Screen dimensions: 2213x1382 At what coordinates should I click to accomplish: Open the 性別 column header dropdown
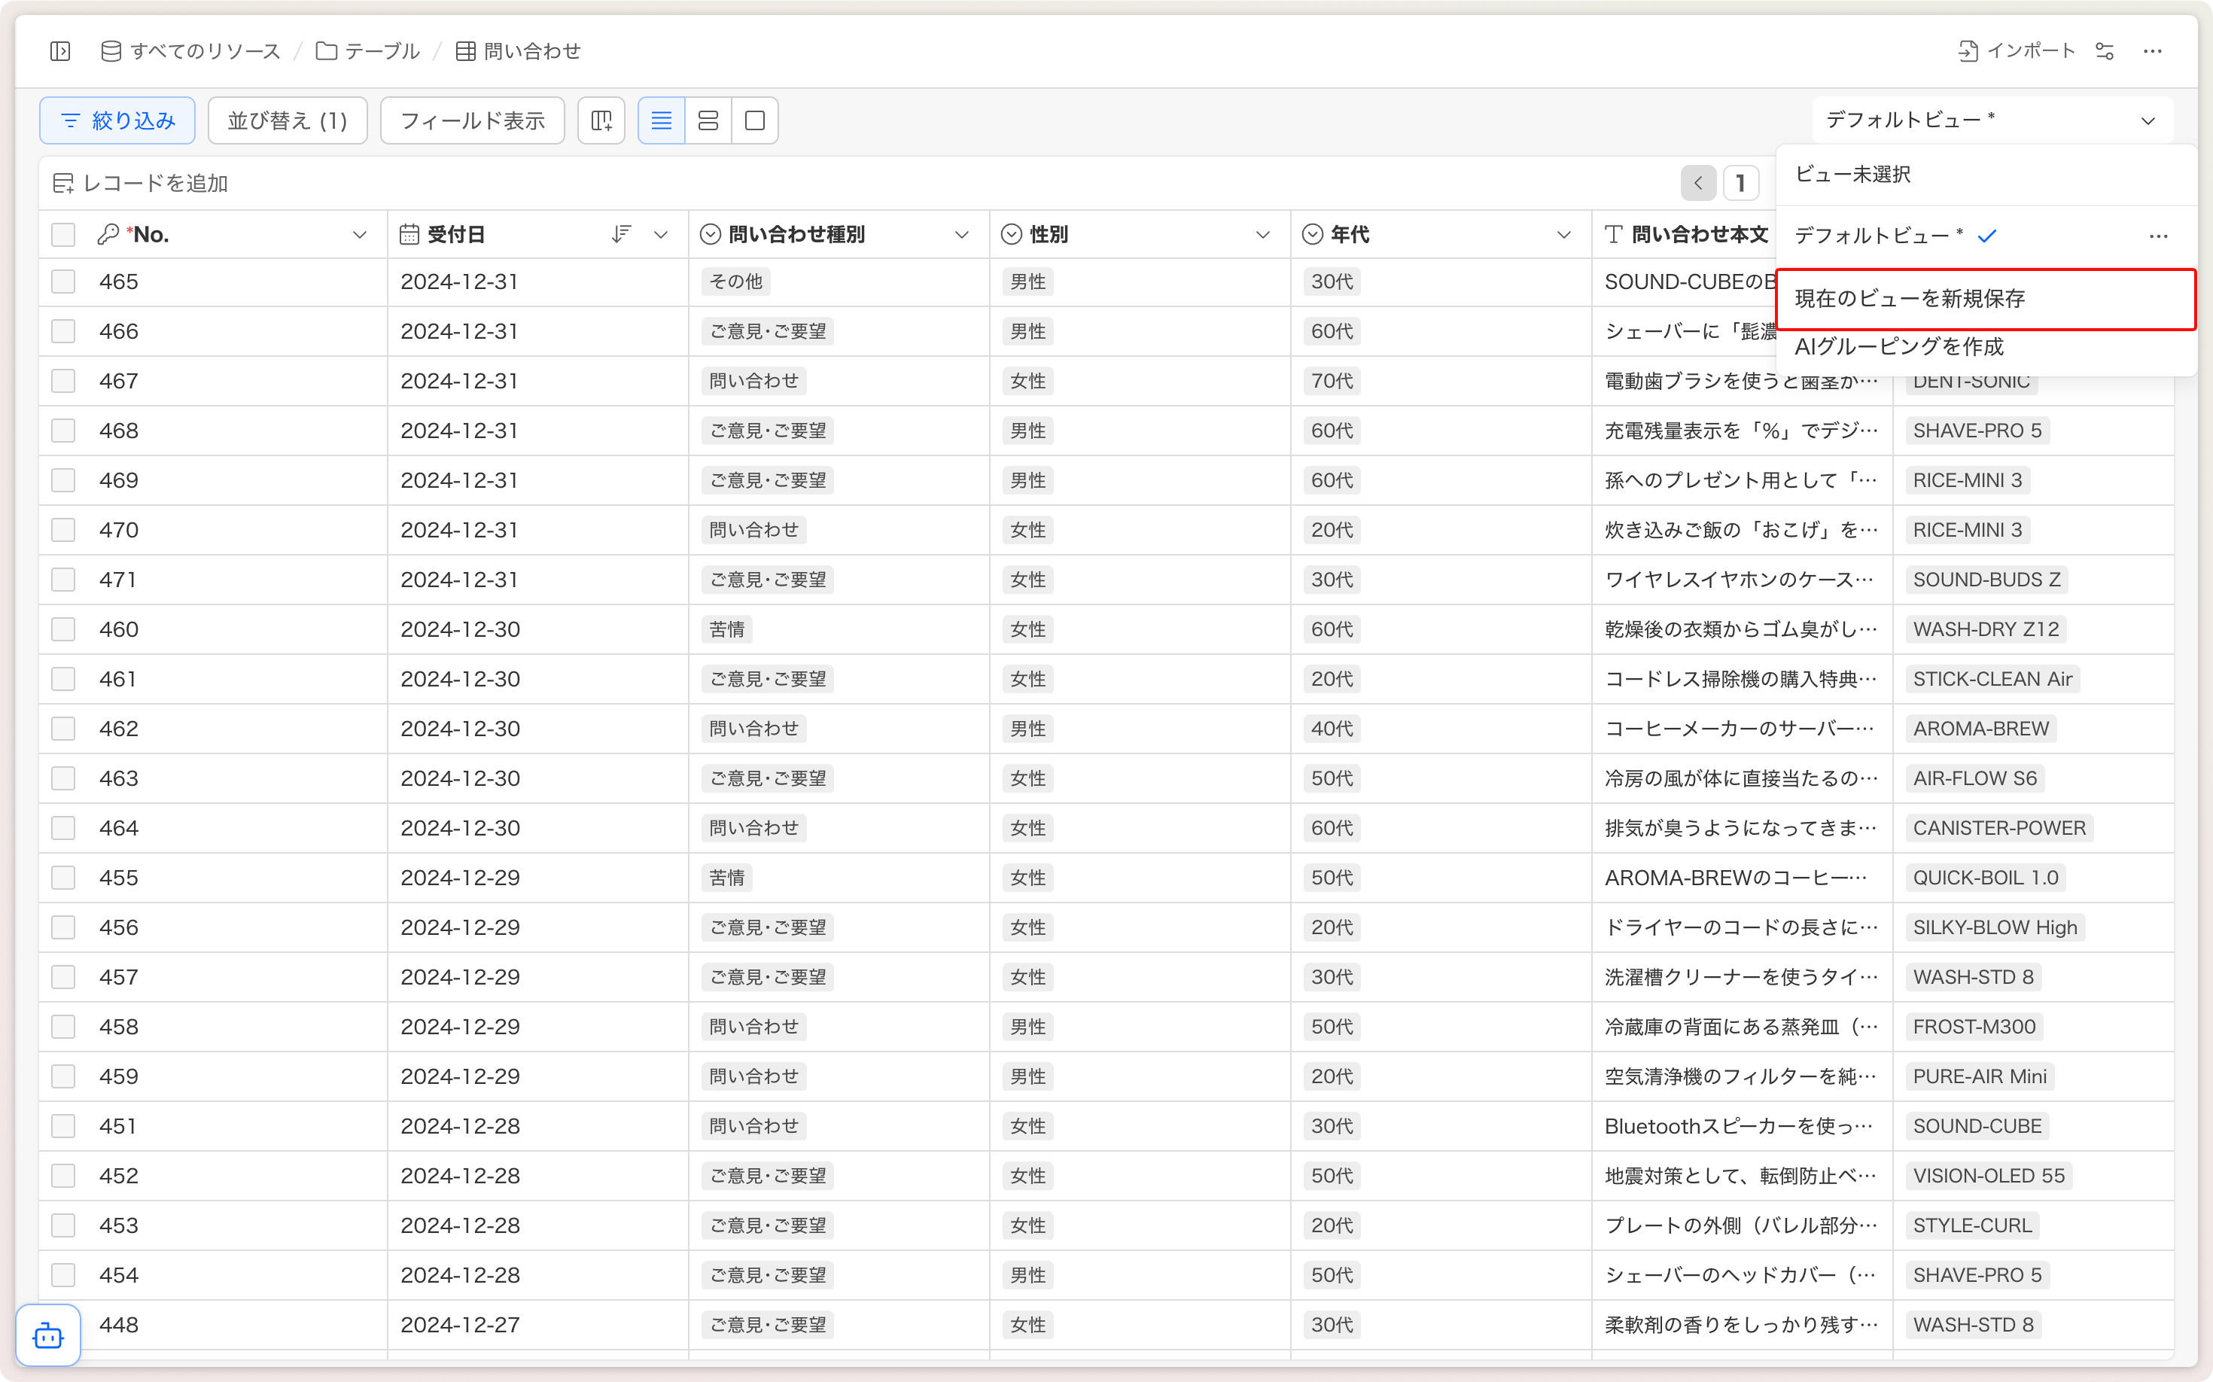click(1262, 235)
